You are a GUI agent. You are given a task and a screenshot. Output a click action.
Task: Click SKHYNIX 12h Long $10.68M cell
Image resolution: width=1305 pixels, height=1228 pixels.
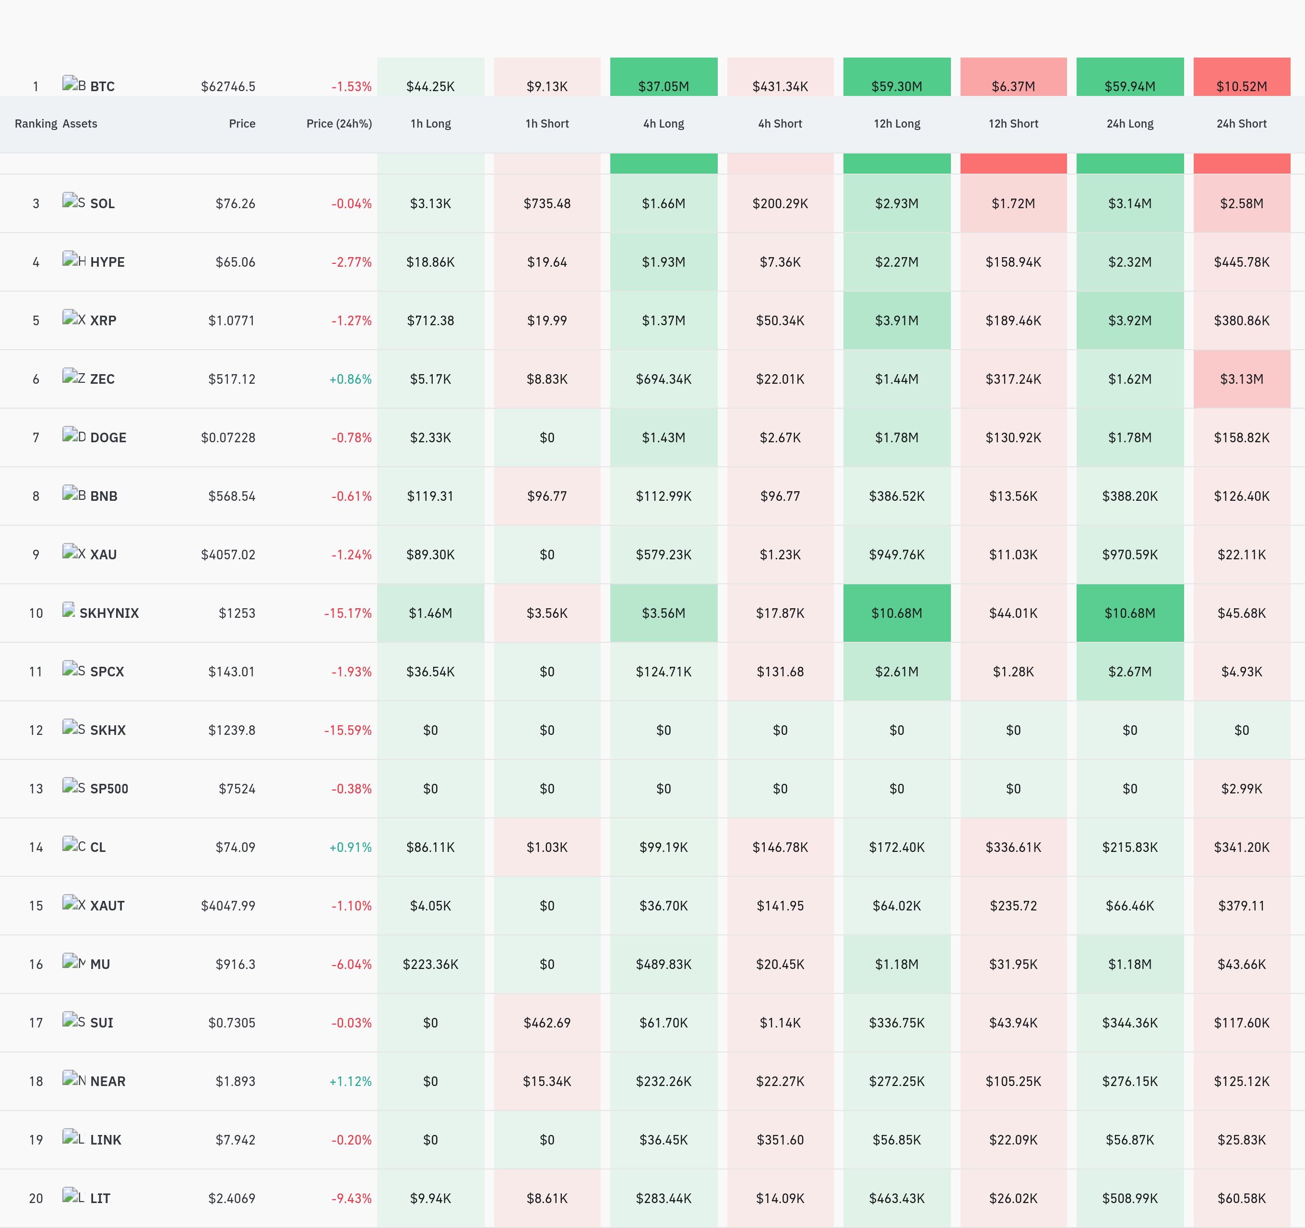pyautogui.click(x=897, y=613)
